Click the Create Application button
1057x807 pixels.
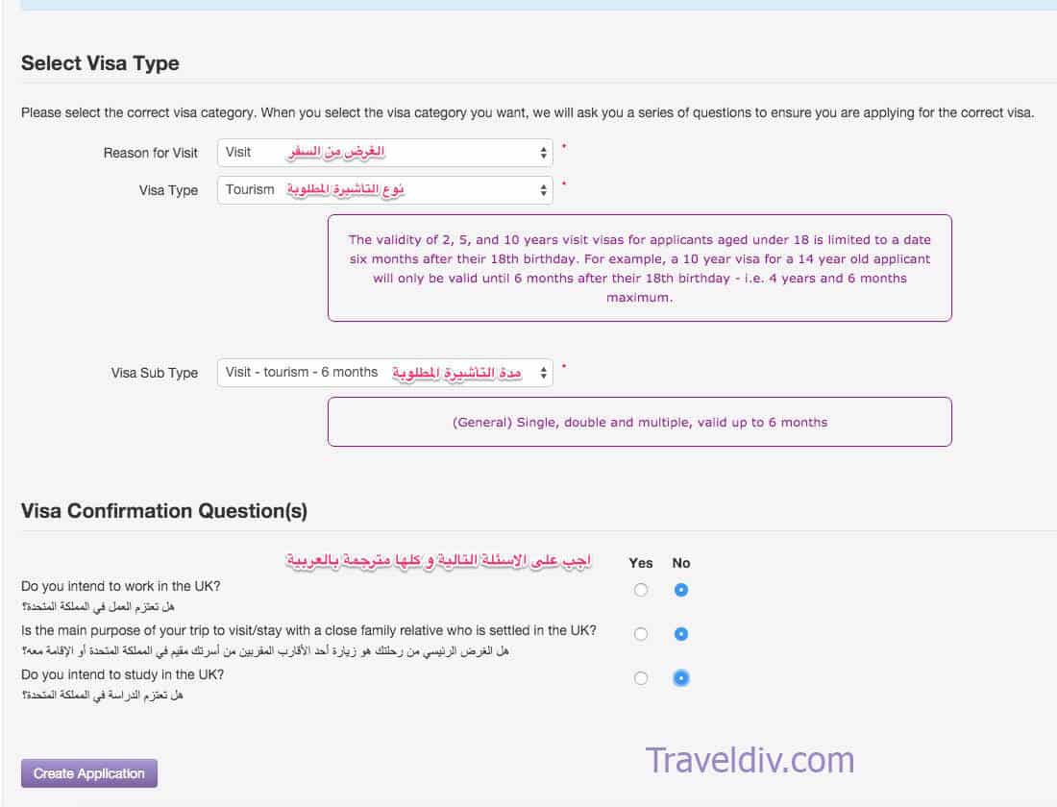tap(89, 773)
